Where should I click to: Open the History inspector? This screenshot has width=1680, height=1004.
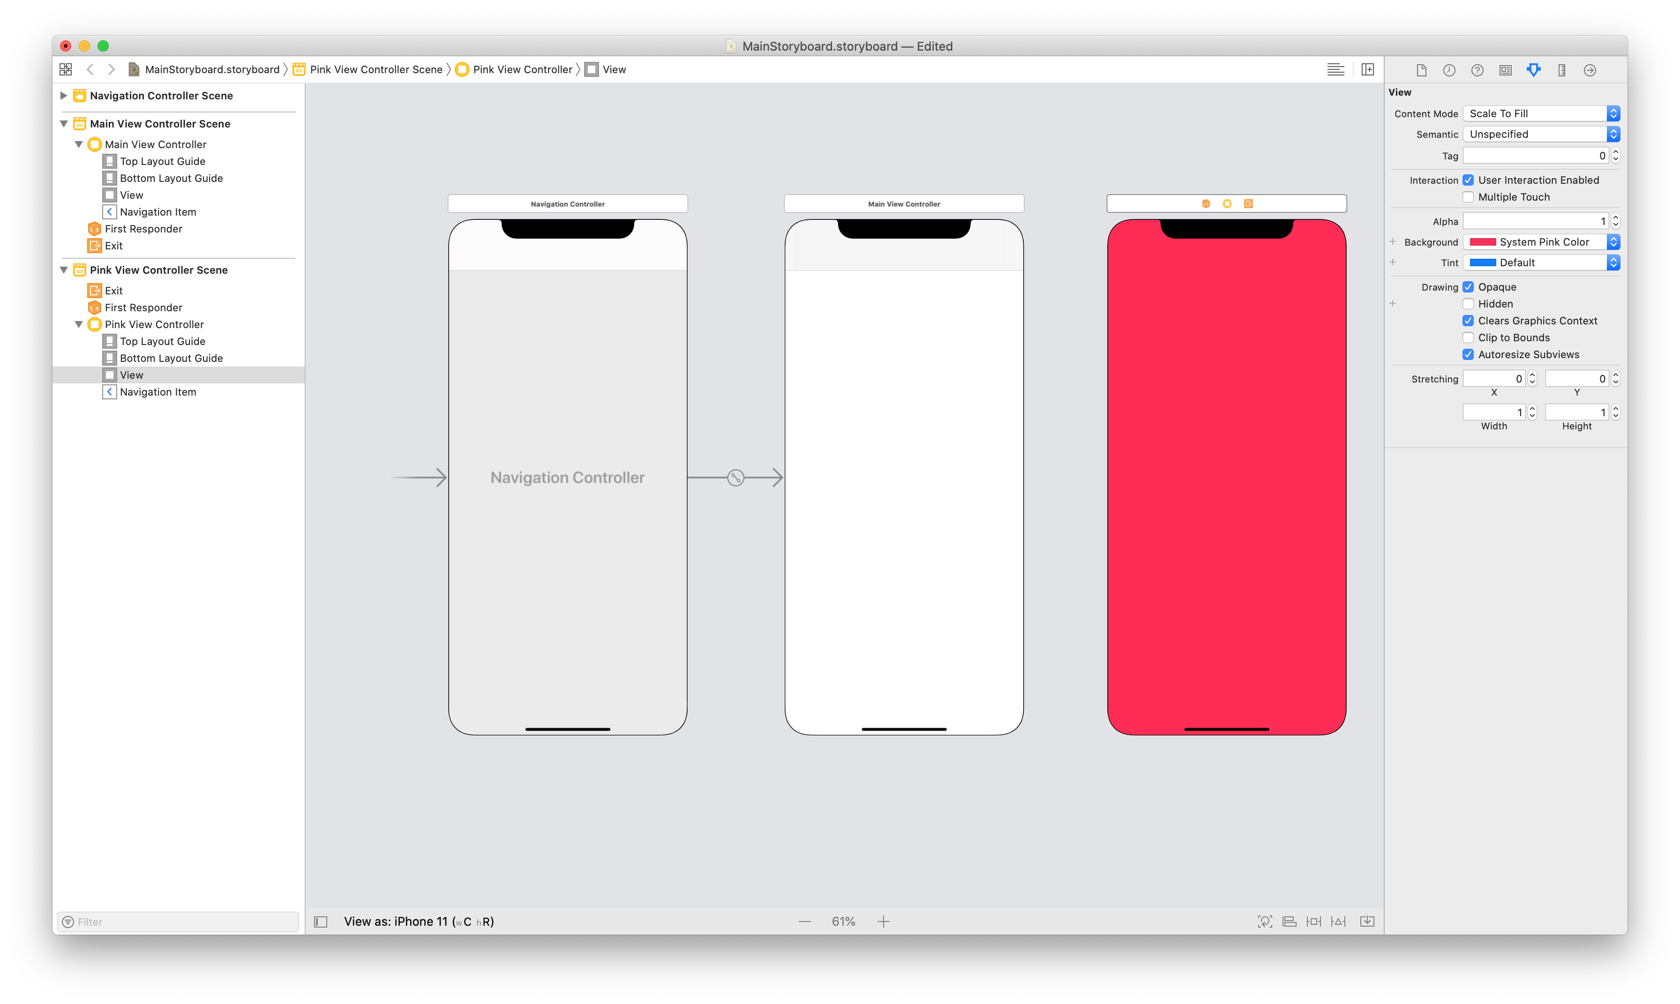[x=1449, y=70]
